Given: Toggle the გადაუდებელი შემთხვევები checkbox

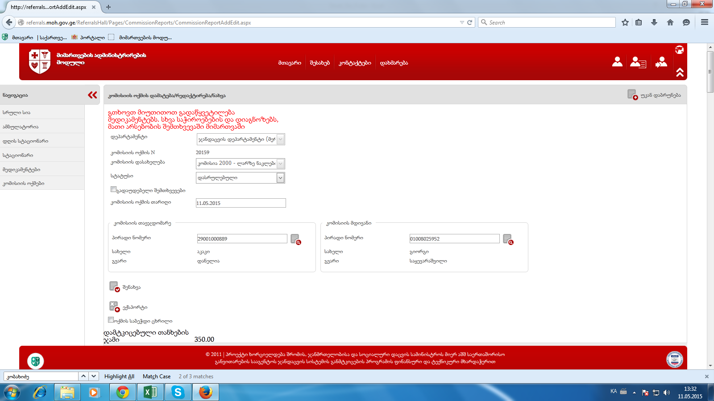Looking at the screenshot, I should click(x=113, y=189).
